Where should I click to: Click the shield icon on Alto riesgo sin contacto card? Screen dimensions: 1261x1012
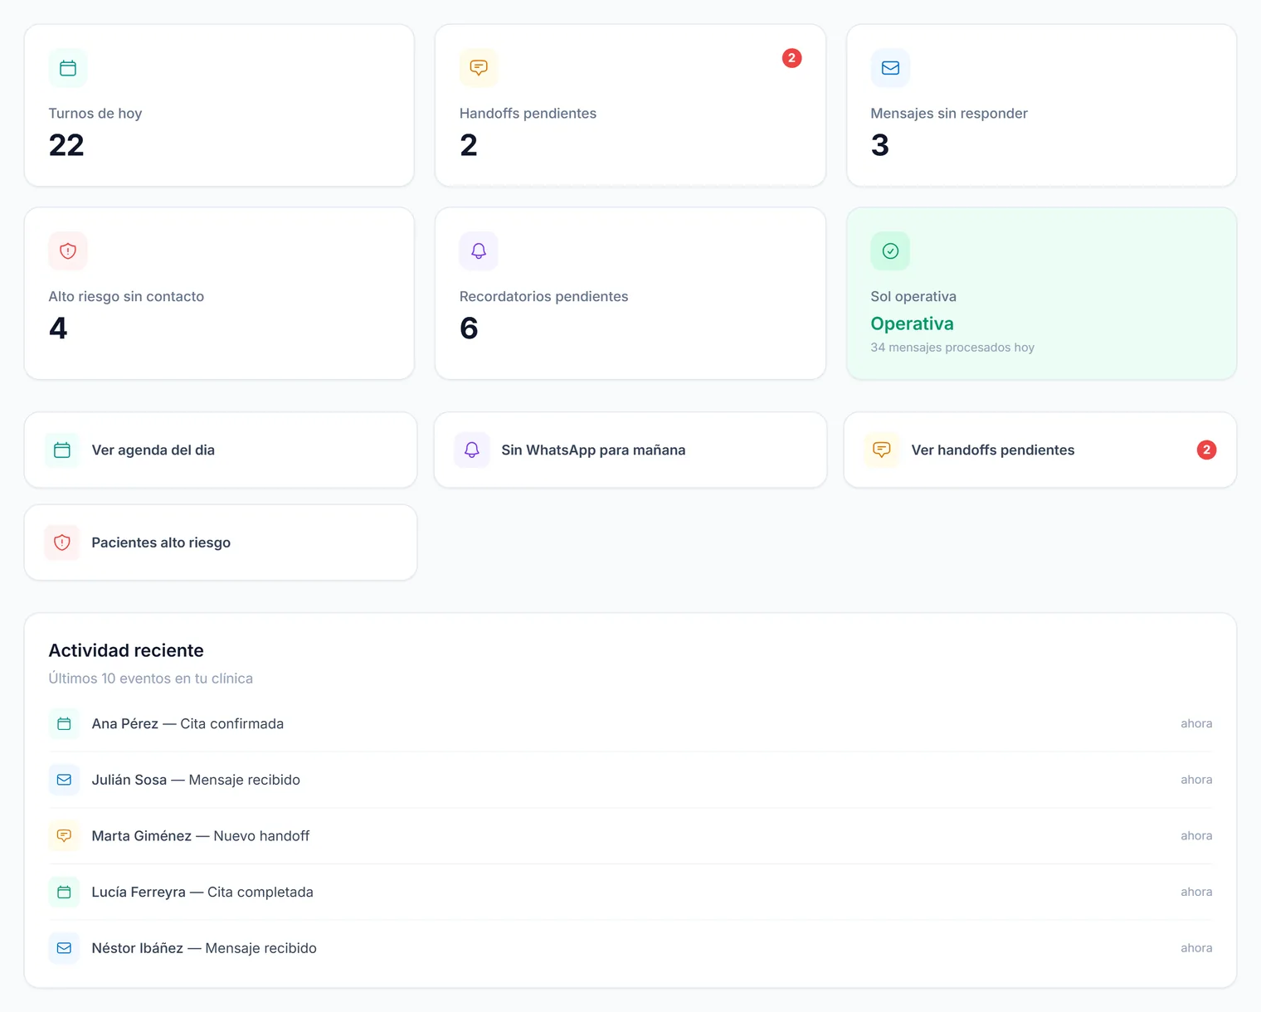[x=68, y=251]
